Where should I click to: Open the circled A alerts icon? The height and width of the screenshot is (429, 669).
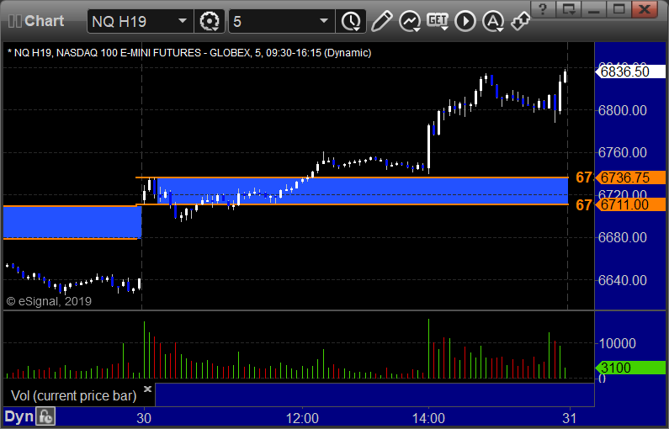[x=493, y=21]
